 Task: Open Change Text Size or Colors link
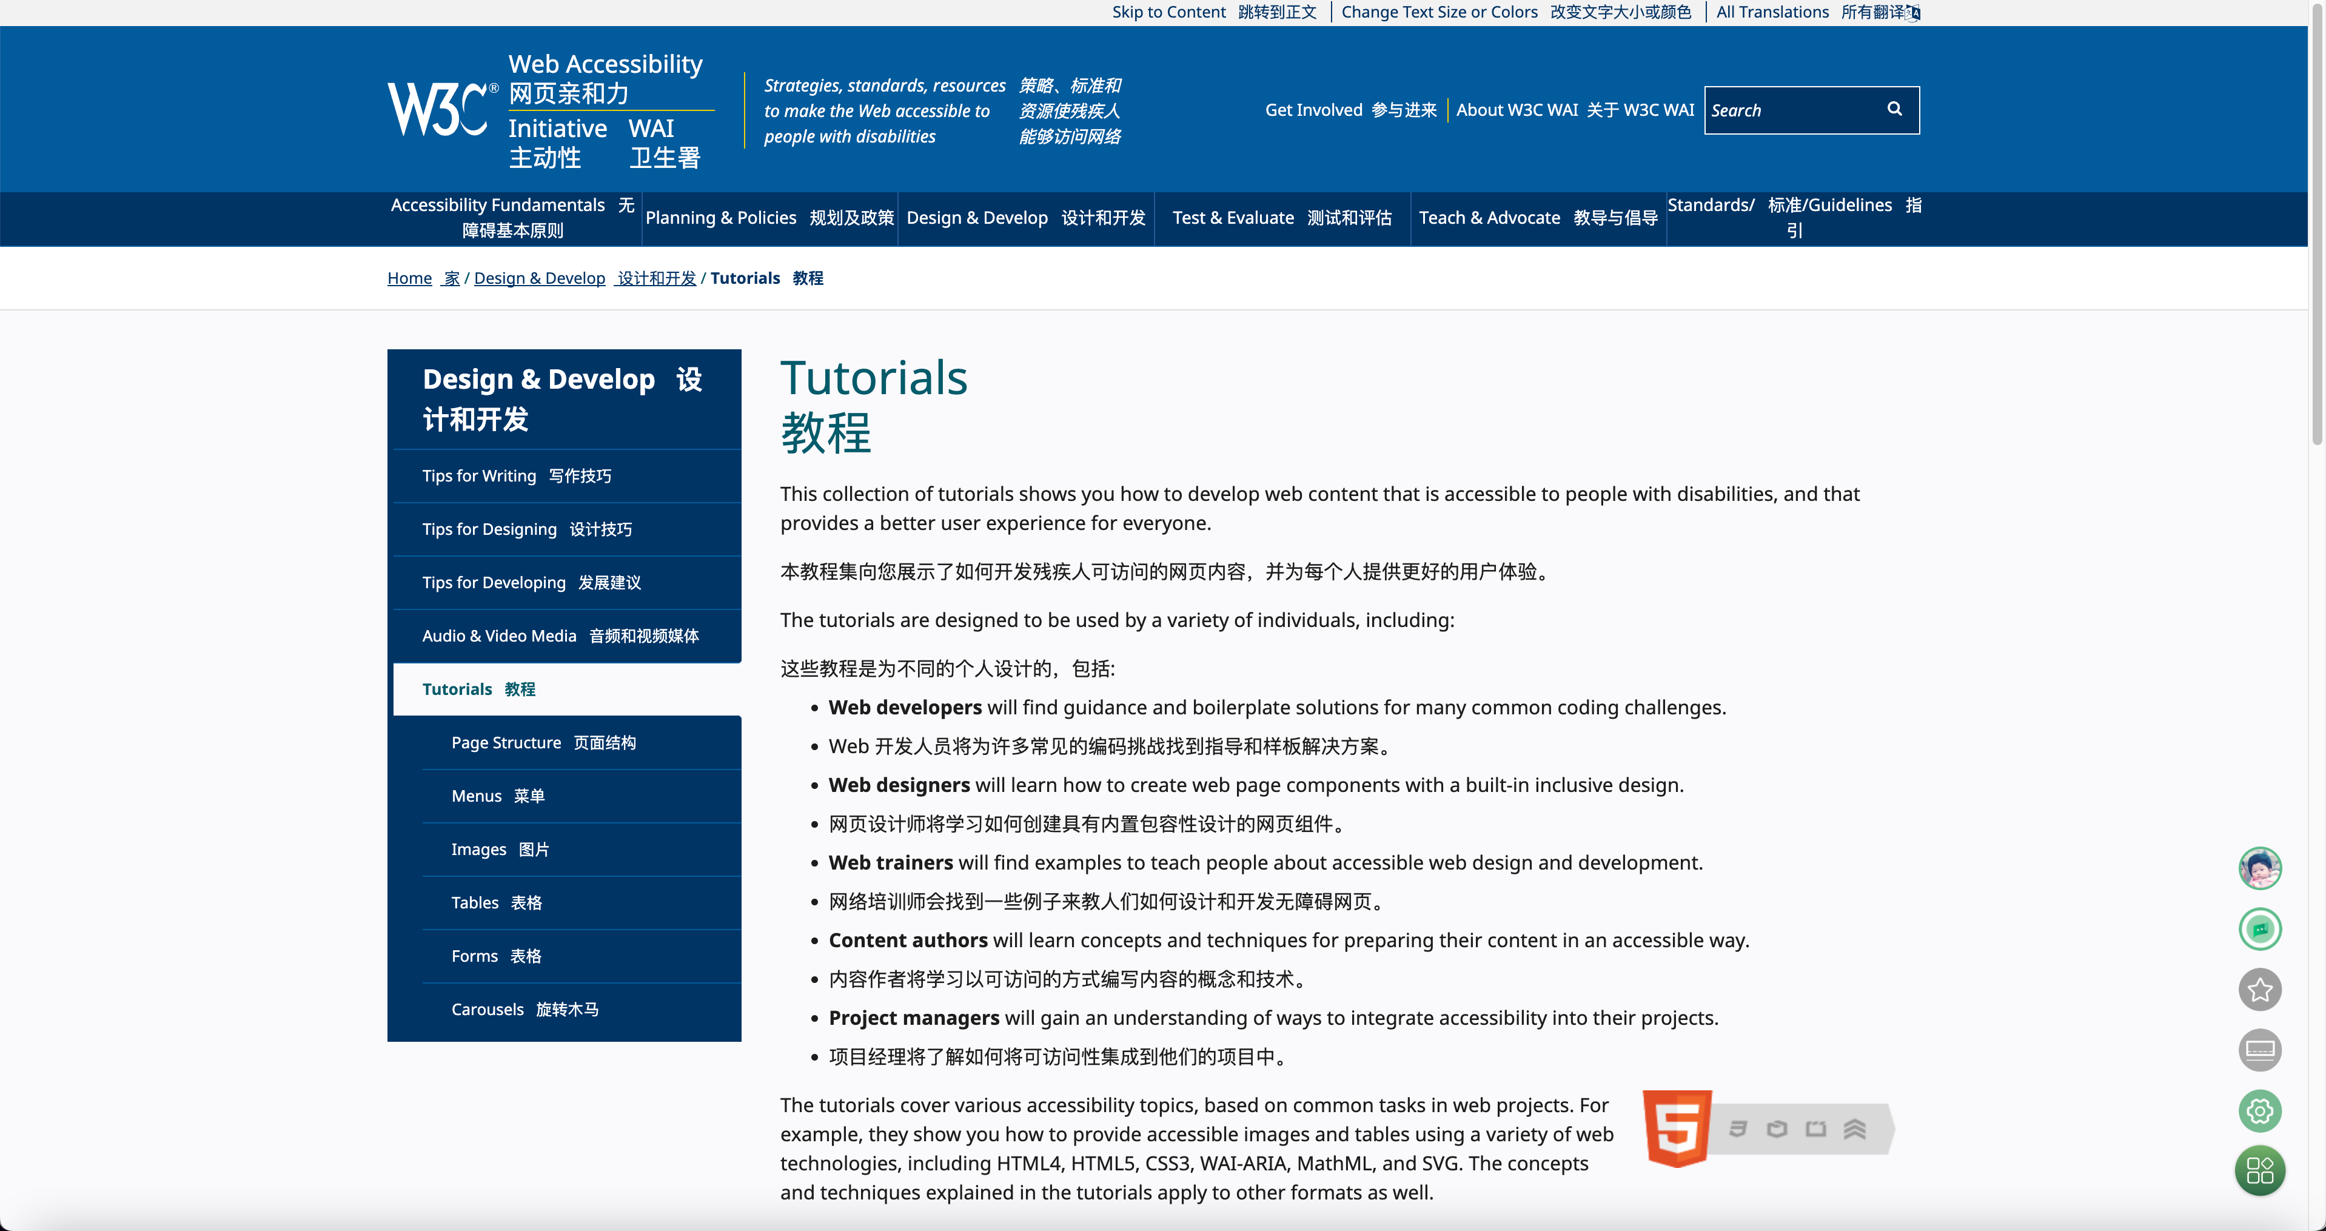click(x=1516, y=12)
